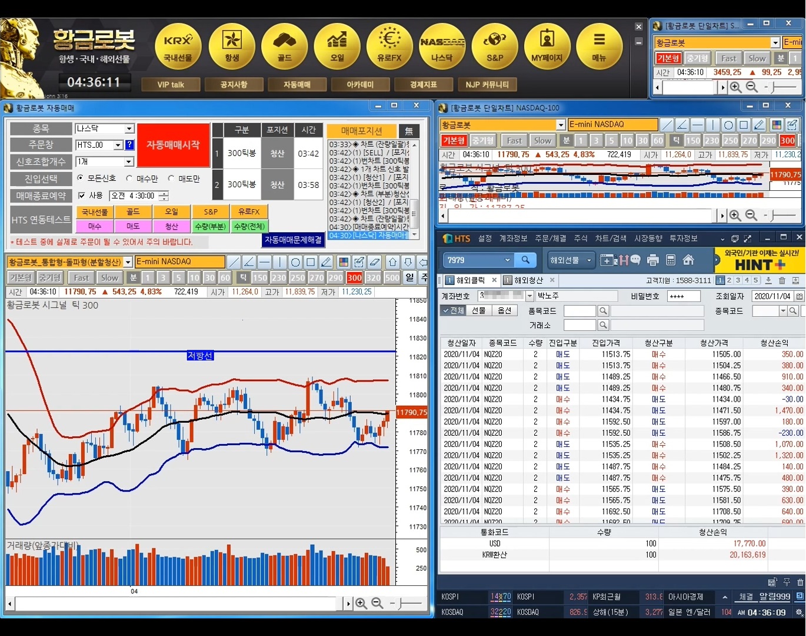806x636 pixels.
Task: Open the 주문창 dropdown showing HTS_00
Action: point(118,145)
